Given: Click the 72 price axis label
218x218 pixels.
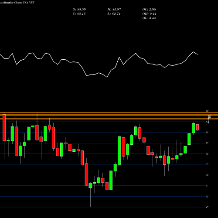Looking at the screenshot, I should click(207, 154).
